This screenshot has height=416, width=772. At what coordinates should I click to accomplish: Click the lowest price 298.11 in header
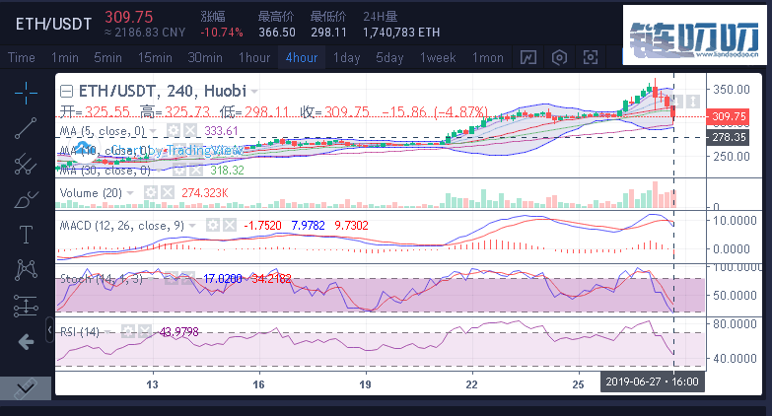click(x=329, y=33)
